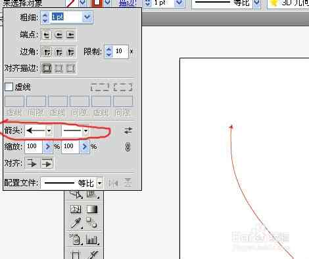Select align dashes to corners icon
The image size is (309, 259).
(x=123, y=87)
